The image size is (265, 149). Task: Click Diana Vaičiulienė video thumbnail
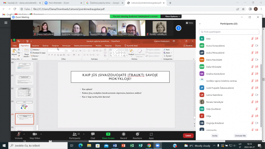click(47, 28)
